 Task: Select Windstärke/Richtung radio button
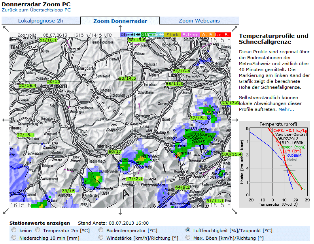tap(101, 237)
